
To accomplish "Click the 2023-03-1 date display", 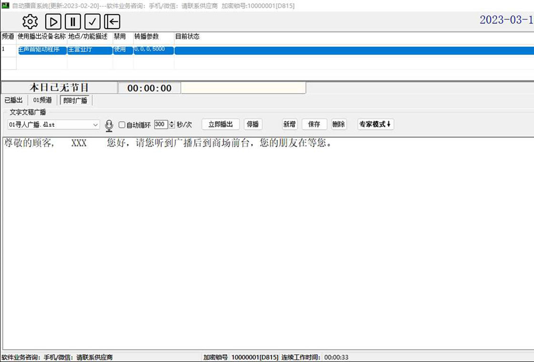I will click(x=506, y=20).
